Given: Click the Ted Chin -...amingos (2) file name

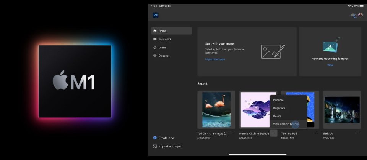Looking at the screenshot, I should click(x=213, y=134).
